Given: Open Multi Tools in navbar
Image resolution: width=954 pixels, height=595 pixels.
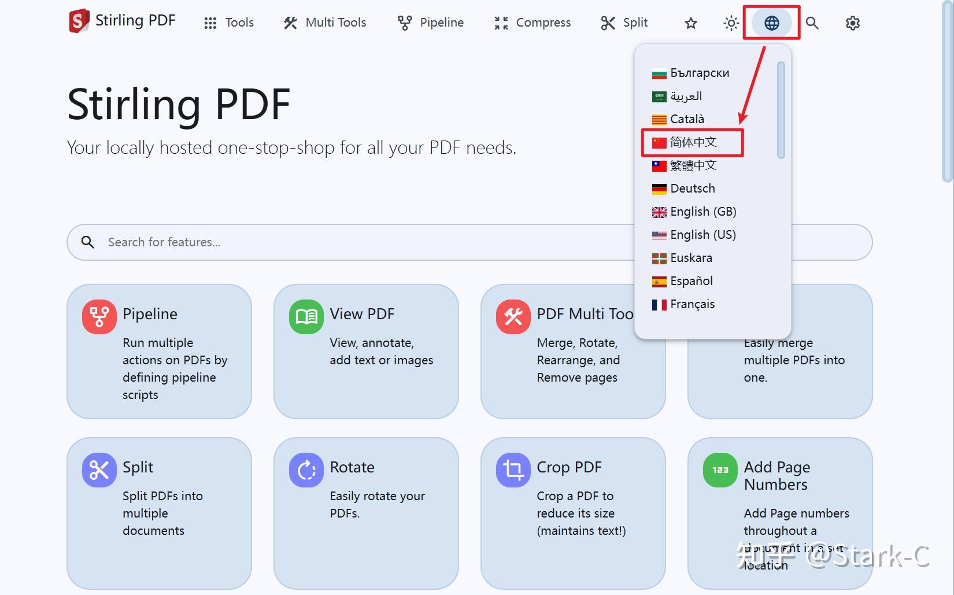Looking at the screenshot, I should tap(324, 23).
